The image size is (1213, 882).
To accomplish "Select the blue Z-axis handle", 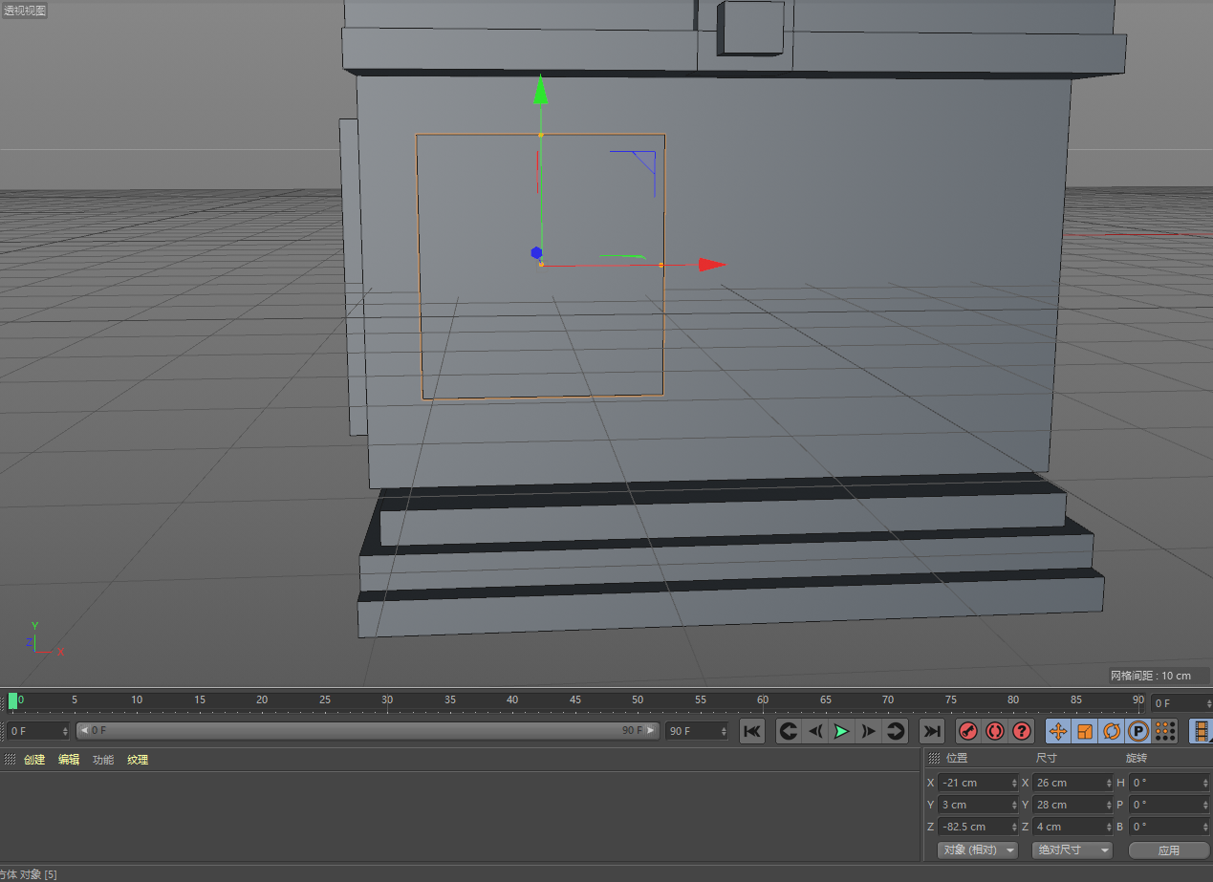I will [x=536, y=253].
